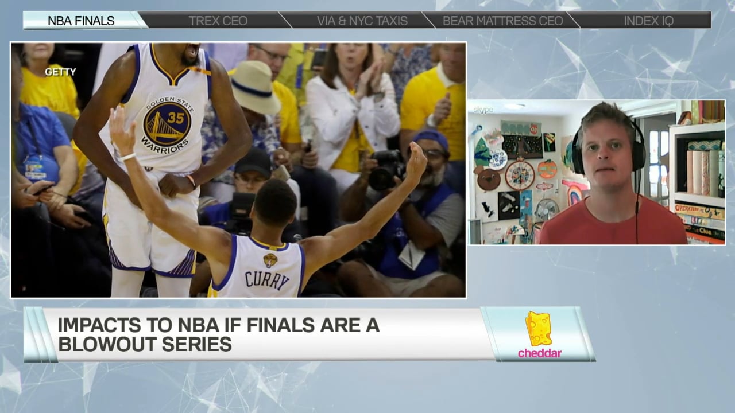Viewport: 735px width, 413px height.
Task: Click the headline 'IMPACTS TO NBA IF FINALS ARE A'
Action: (x=219, y=325)
